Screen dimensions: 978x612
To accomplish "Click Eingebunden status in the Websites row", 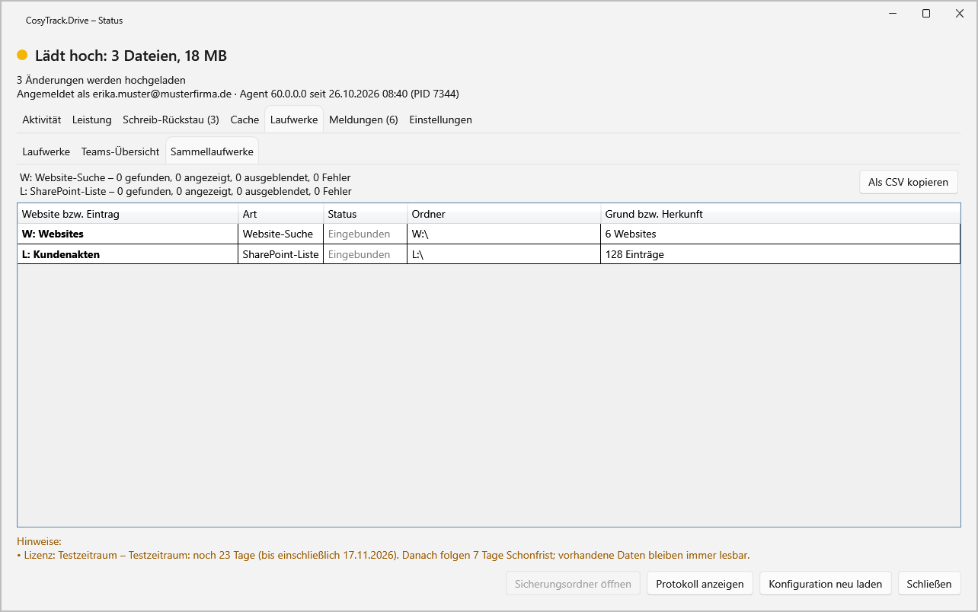I will (366, 234).
